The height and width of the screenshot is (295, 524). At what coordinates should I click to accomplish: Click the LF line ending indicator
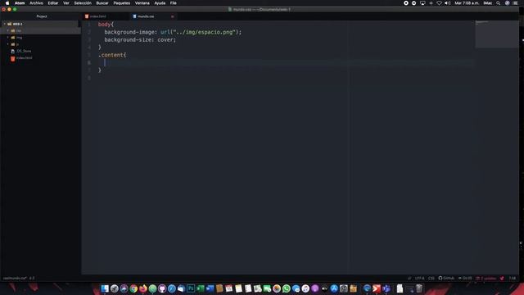point(409,279)
